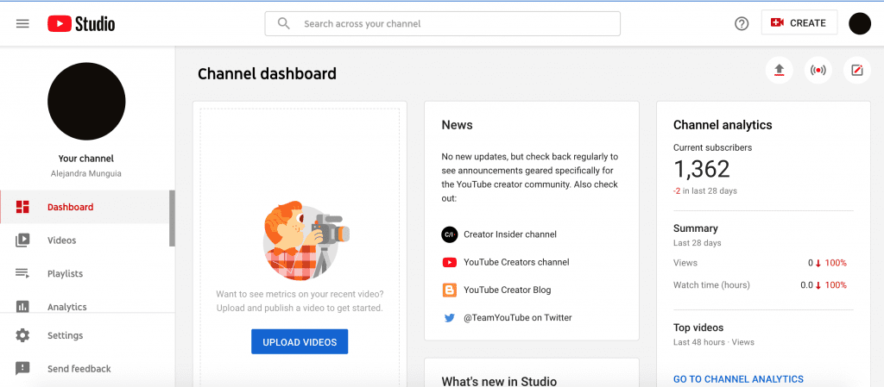Start a live stream with Go Live icon
Screen dimensions: 884x387
point(818,71)
